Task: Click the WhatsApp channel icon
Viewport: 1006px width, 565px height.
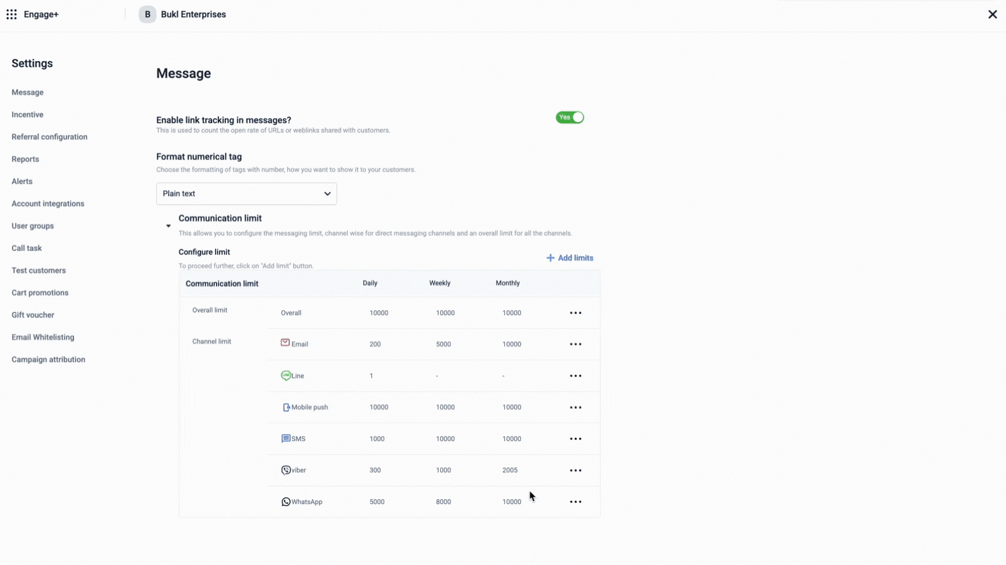Action: click(x=286, y=502)
